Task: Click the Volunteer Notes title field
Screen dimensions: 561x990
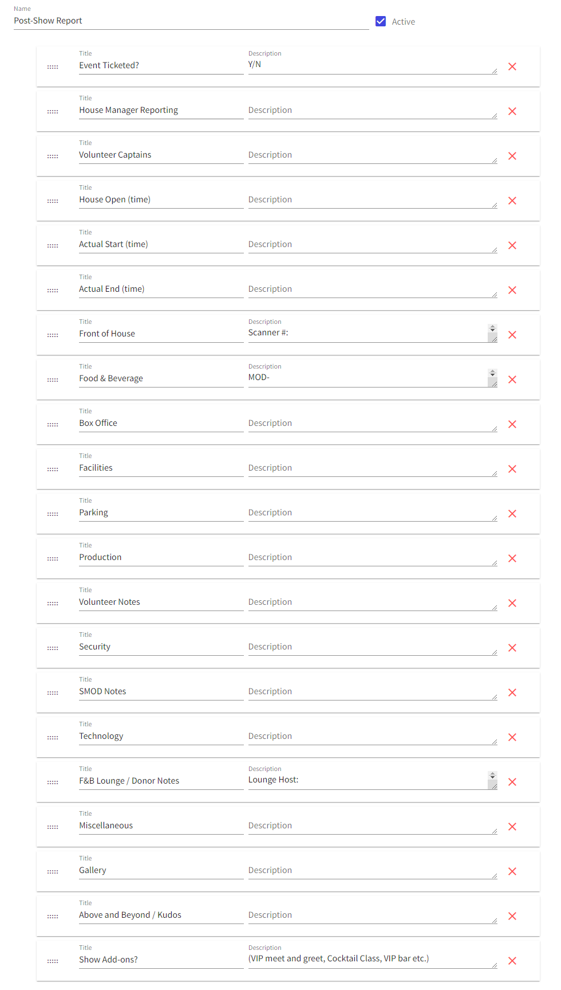Action: 161,602
